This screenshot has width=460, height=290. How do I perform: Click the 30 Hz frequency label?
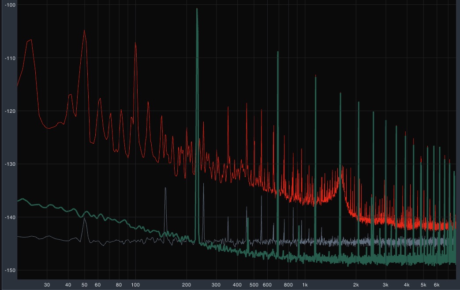click(x=47, y=285)
